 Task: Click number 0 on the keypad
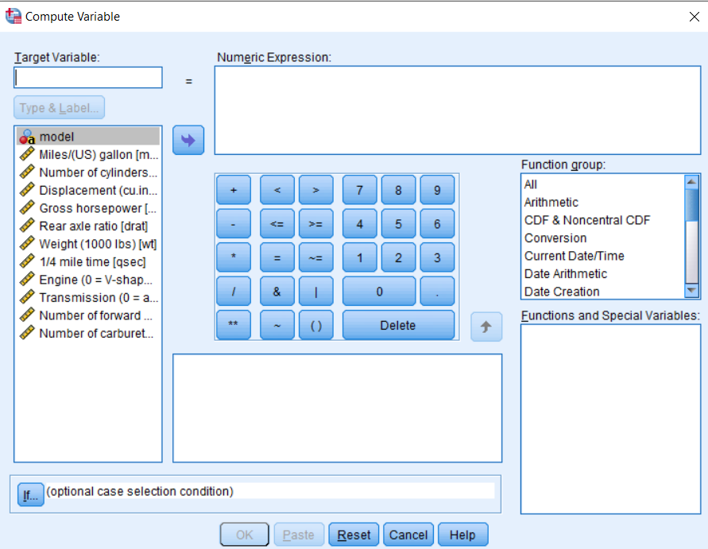379,292
